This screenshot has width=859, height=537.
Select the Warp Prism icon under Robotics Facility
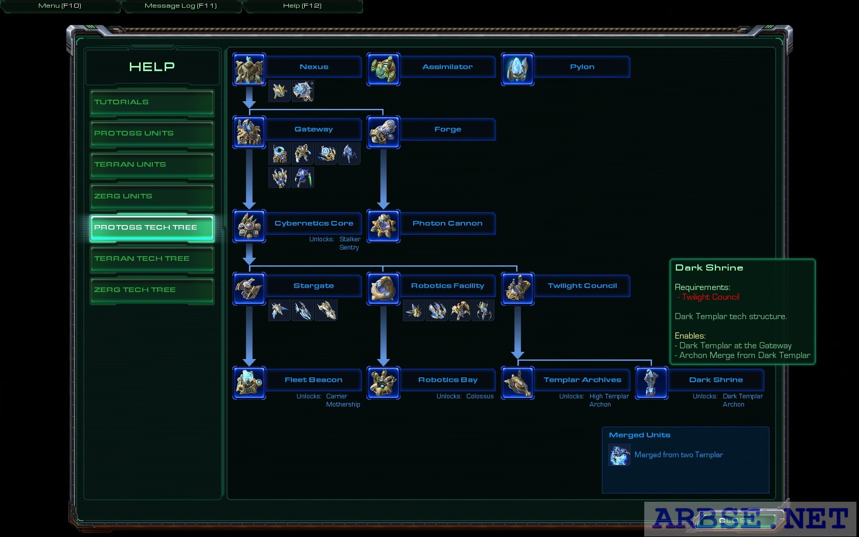[x=437, y=310]
